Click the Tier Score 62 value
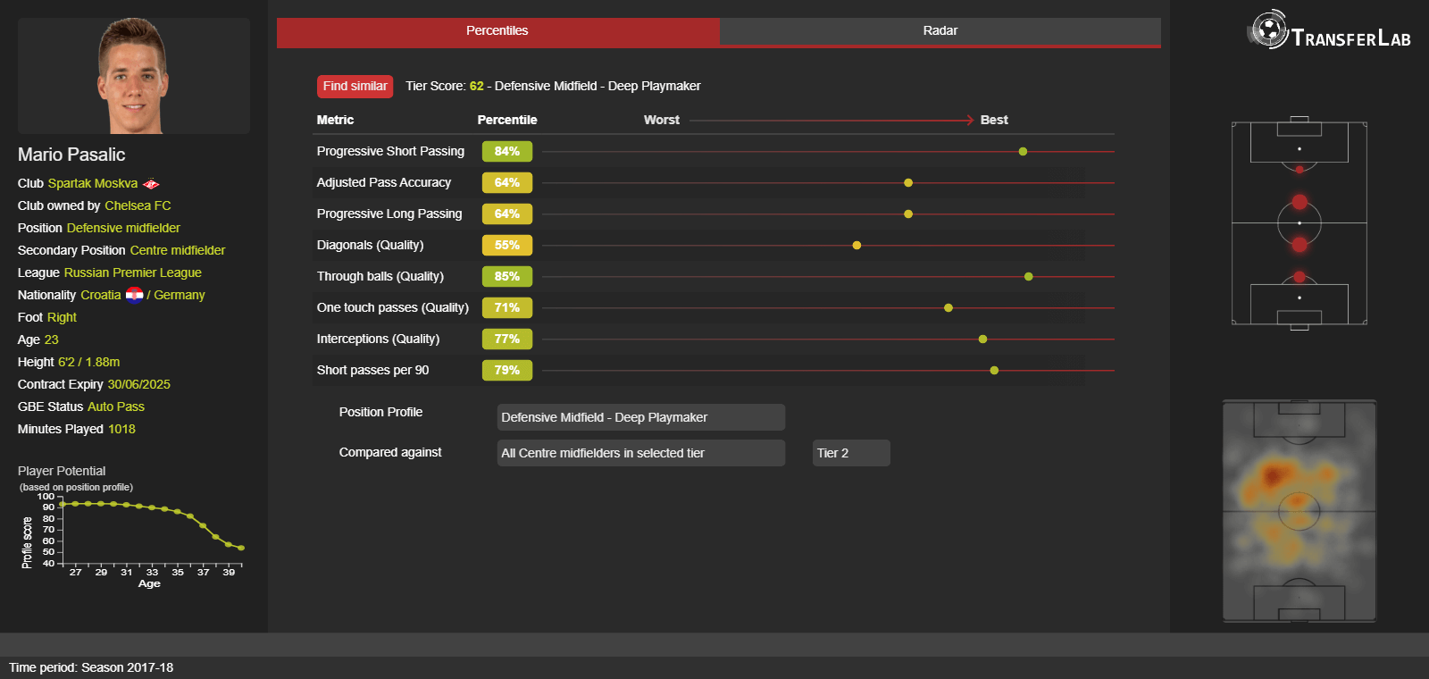The width and height of the screenshot is (1429, 679). pos(477,86)
